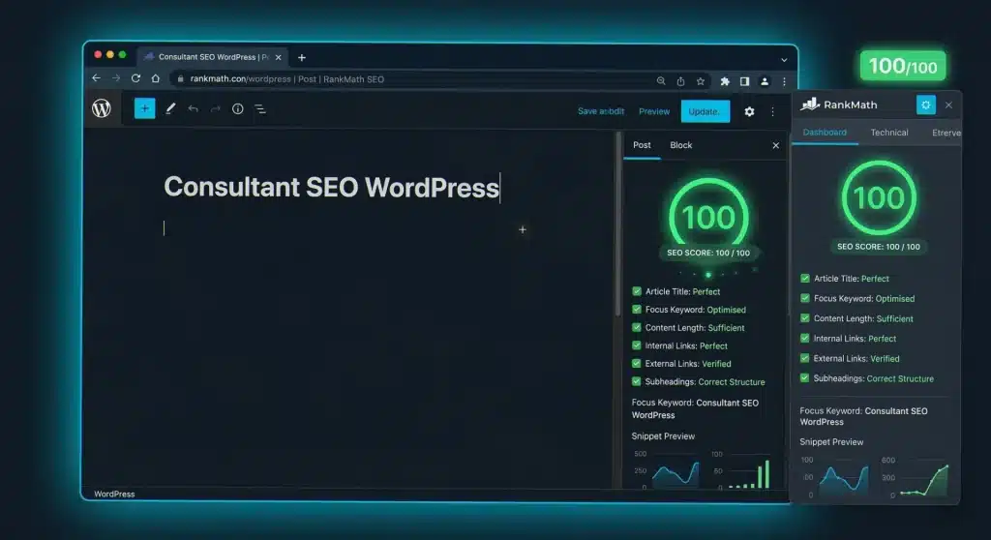Click the Consultant SEO WordPress title field
991x540 pixels.
click(332, 187)
